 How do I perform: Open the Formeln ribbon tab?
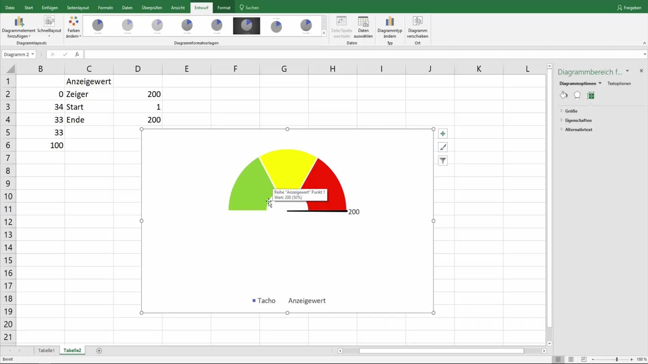tap(105, 7)
